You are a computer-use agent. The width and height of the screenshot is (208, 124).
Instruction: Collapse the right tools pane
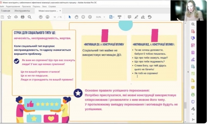click(x=193, y=120)
